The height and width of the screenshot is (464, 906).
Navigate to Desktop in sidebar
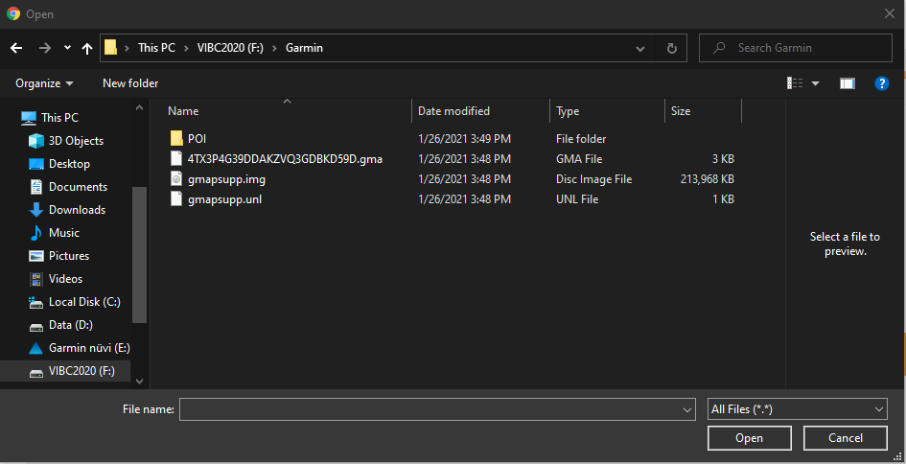pos(69,164)
